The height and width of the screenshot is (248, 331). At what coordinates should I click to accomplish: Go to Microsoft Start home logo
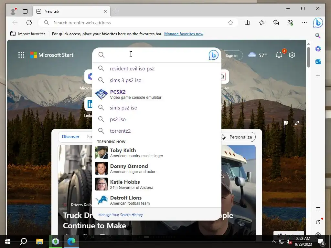point(52,55)
